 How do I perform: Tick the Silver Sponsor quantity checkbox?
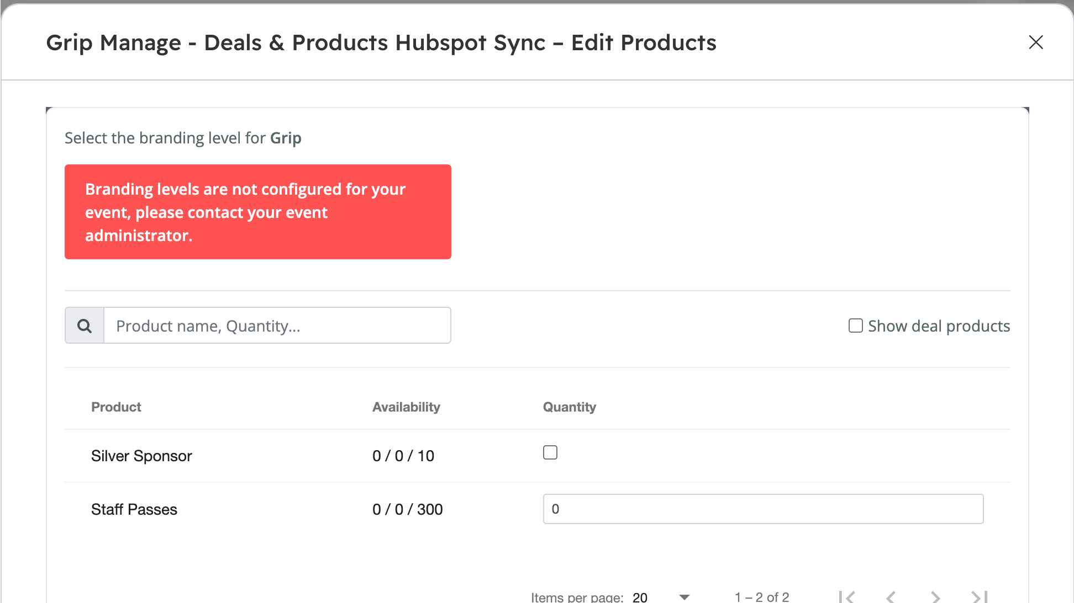[x=550, y=452]
